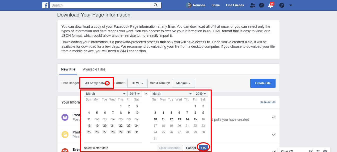Open Messenger icon in top bar
Screen dimensions: 337x152
point(262,5)
